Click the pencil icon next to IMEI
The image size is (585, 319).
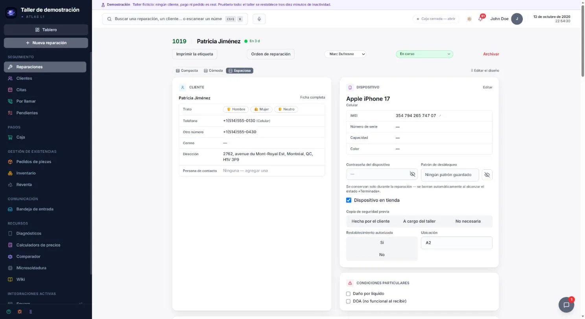click(440, 116)
